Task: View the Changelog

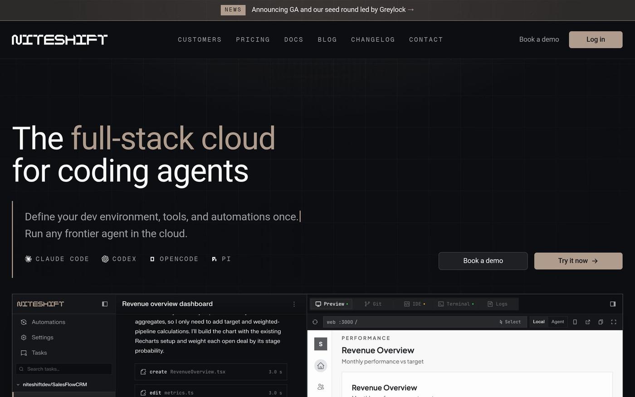Action: [x=373, y=39]
